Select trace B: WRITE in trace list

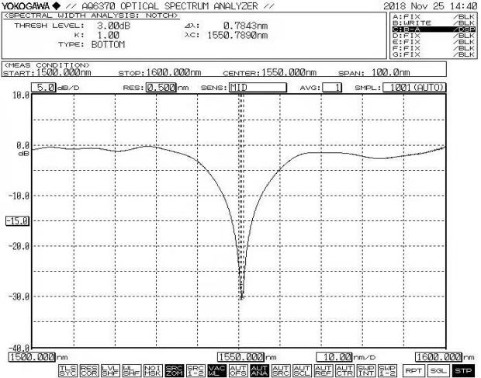click(x=433, y=23)
